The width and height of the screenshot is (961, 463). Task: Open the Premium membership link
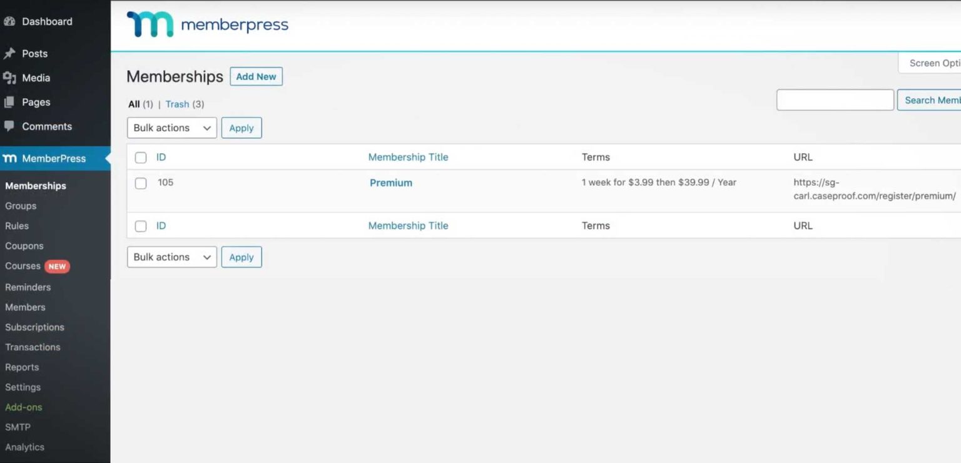click(390, 183)
